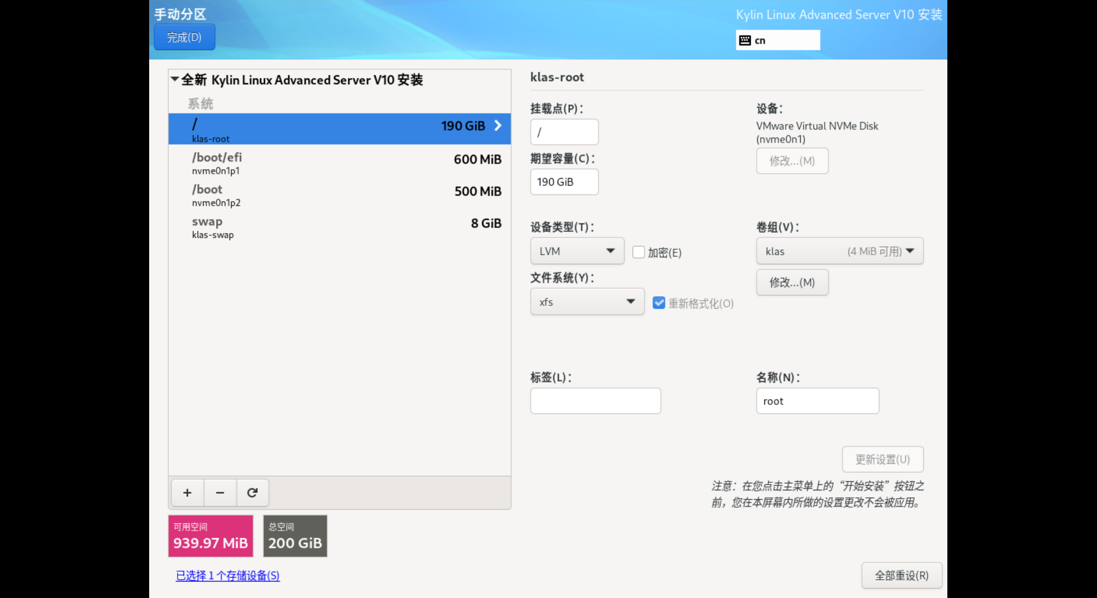1097x598 pixels.
Task: Click the 更新设置(U) update settings button
Action: 882,459
